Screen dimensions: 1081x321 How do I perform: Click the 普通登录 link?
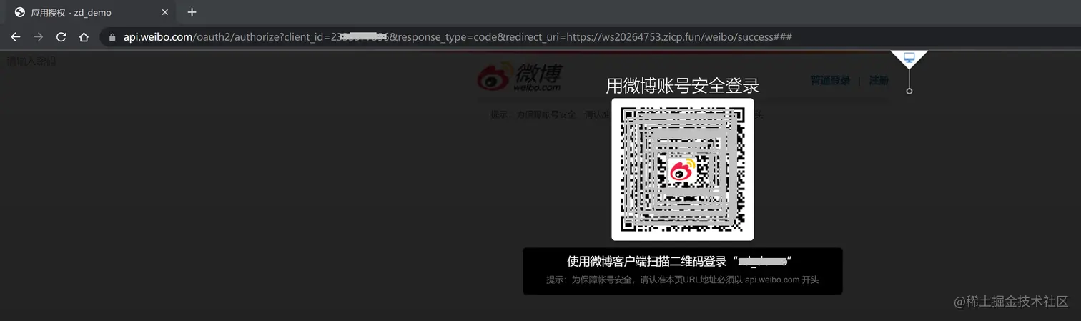tap(830, 81)
